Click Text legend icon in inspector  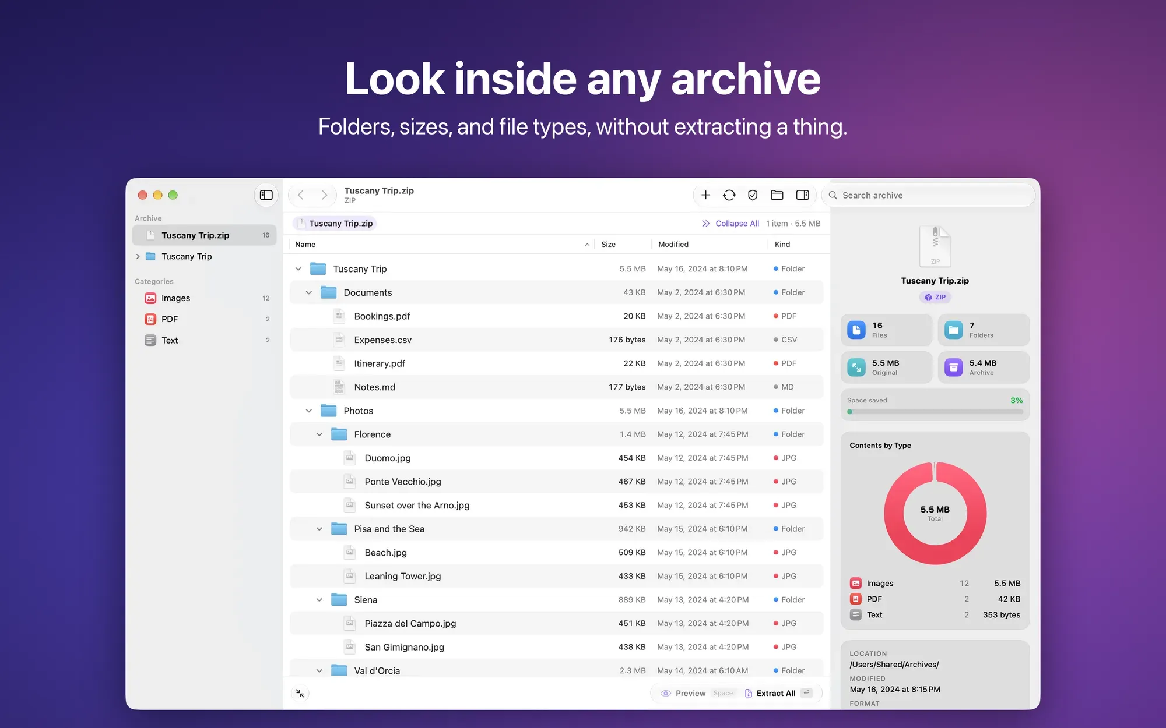tap(856, 614)
